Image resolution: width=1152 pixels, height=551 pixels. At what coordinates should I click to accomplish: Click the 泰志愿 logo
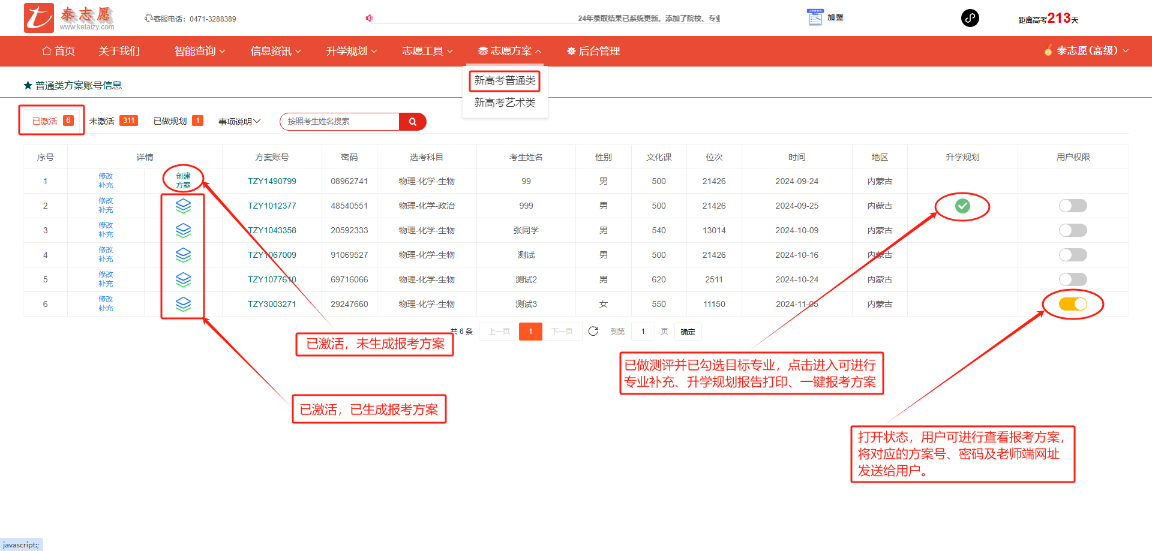[69, 18]
